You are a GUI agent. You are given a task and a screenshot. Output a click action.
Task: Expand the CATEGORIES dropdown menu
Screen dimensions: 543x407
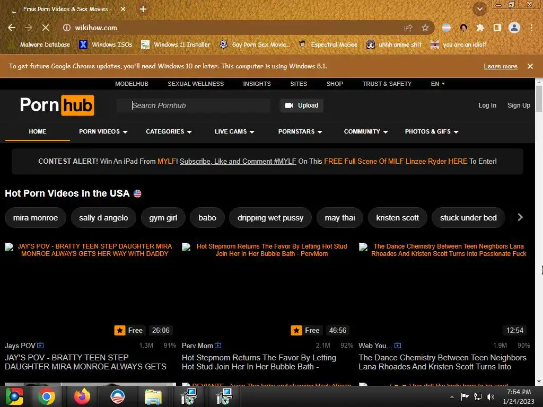(169, 131)
